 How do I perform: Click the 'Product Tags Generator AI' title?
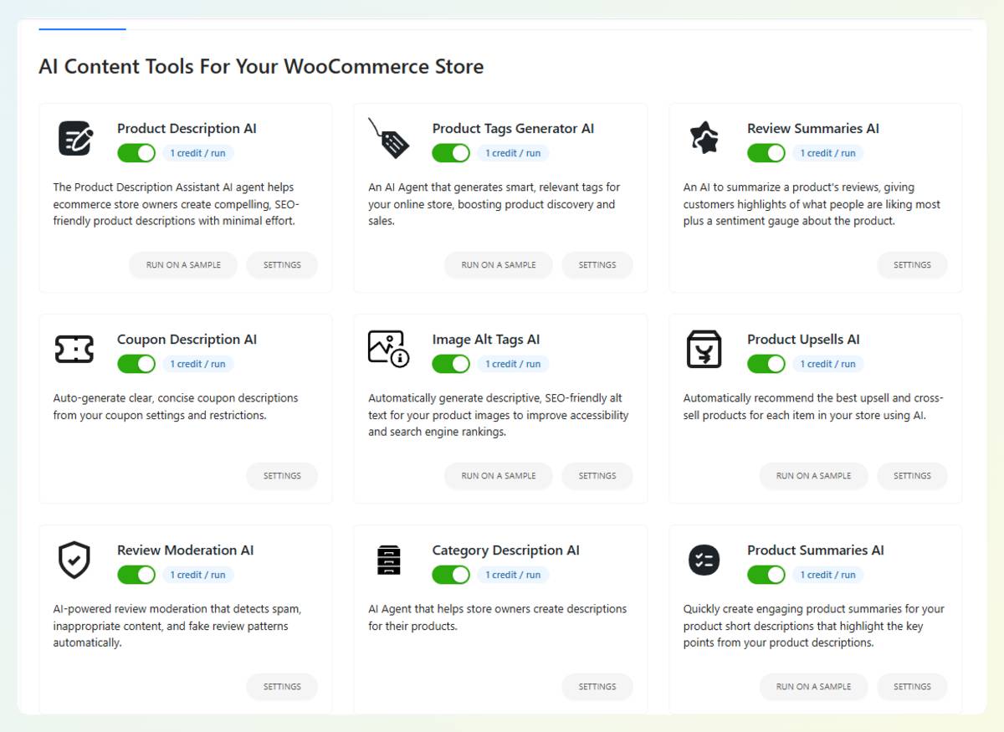click(513, 129)
